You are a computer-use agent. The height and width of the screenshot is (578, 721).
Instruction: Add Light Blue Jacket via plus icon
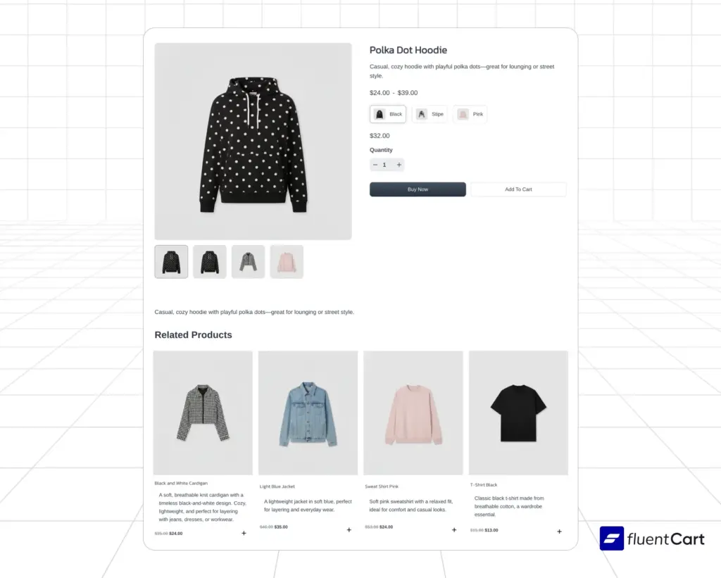pyautogui.click(x=349, y=530)
